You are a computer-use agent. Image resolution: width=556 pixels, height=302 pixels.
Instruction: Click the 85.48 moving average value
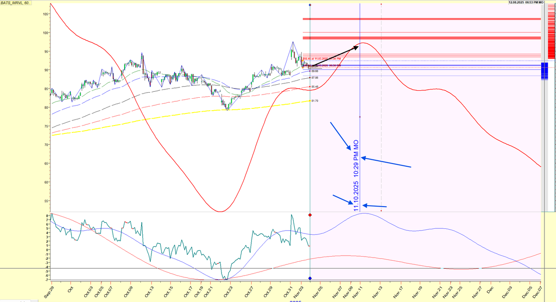(x=315, y=87)
